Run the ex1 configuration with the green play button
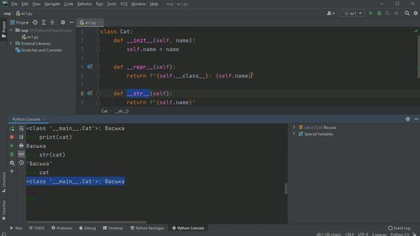This screenshot has height=236, width=420. [x=371, y=13]
